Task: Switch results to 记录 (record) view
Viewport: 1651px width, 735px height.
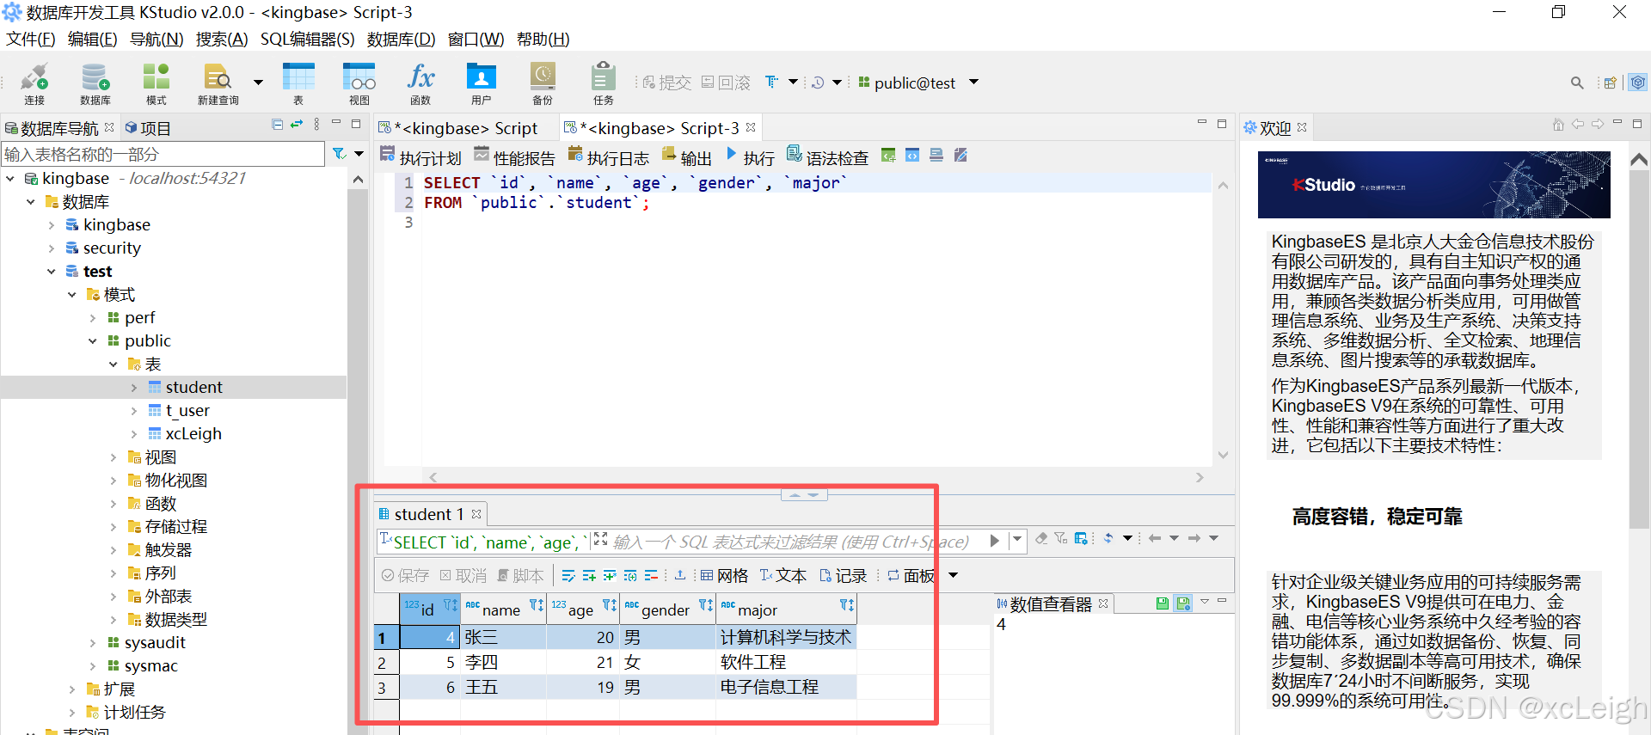Action: tap(843, 575)
